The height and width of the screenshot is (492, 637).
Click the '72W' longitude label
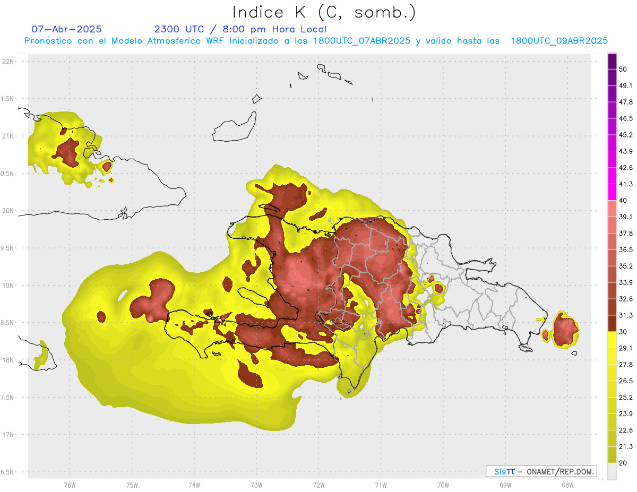pyautogui.click(x=318, y=485)
